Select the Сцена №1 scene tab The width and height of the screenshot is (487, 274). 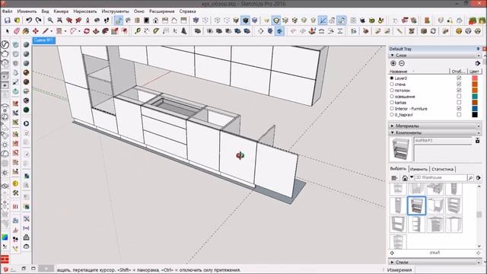[x=44, y=40]
